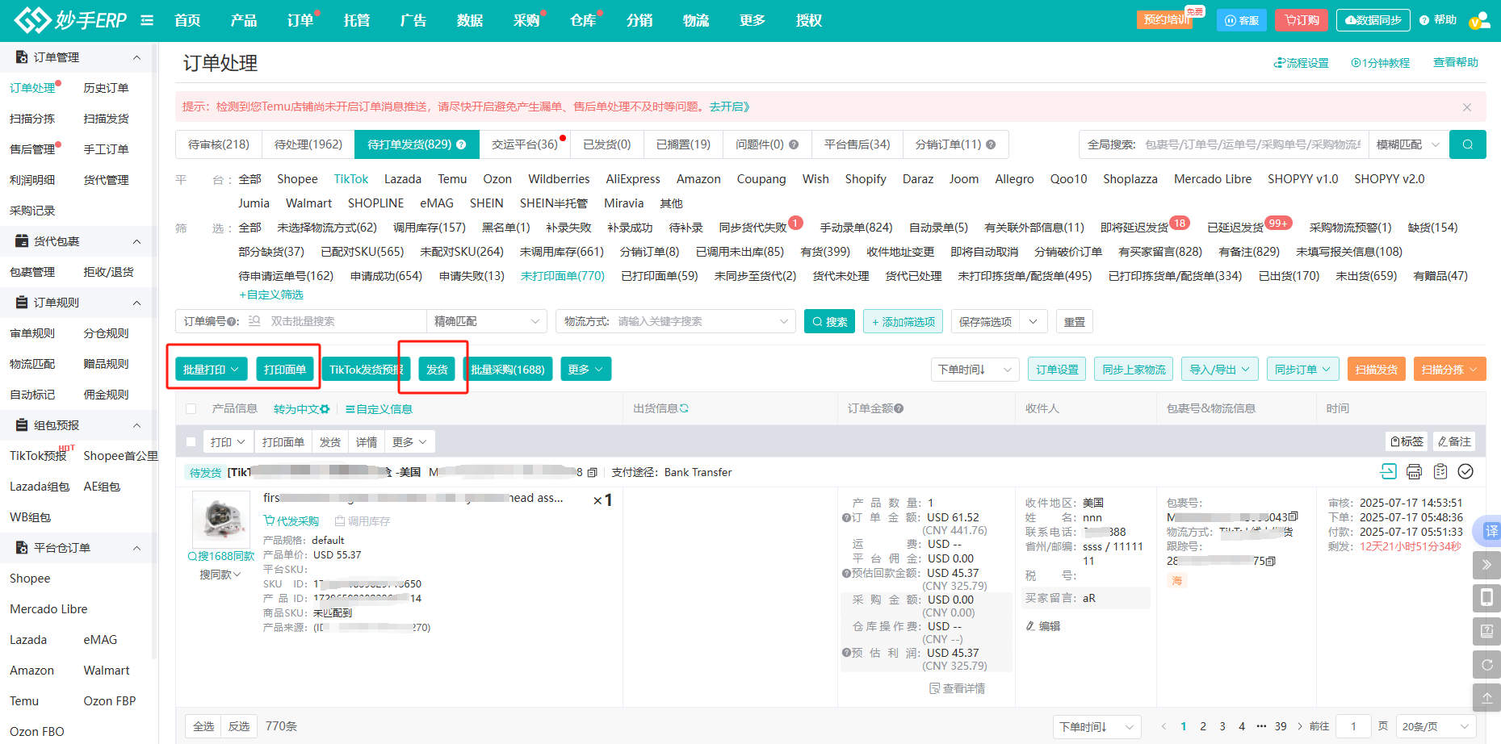The width and height of the screenshot is (1501, 744).
Task: Open the 20条/页 page size dropdown
Action: coord(1435,726)
